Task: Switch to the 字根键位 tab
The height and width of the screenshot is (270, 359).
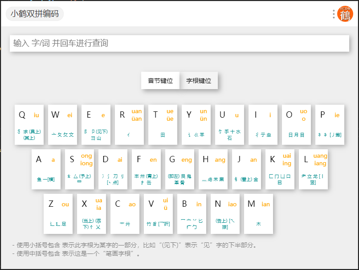Action: [199, 81]
